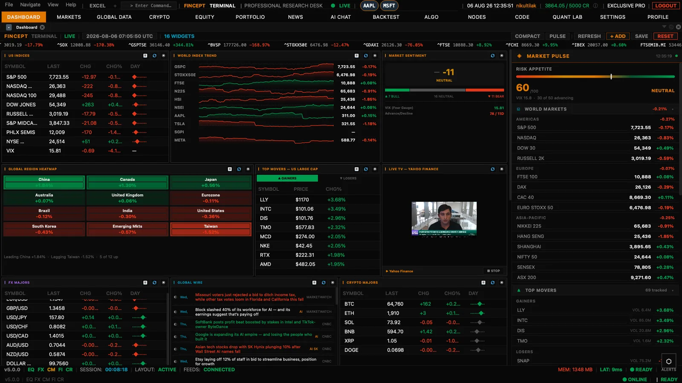Remove the Global Wire widget
This screenshot has width=682, height=383.
click(x=333, y=283)
